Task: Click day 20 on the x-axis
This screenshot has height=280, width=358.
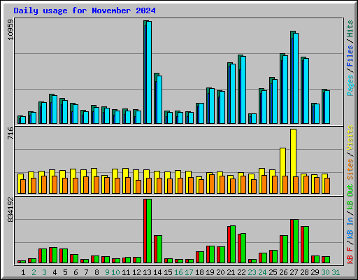Action: [x=220, y=272]
